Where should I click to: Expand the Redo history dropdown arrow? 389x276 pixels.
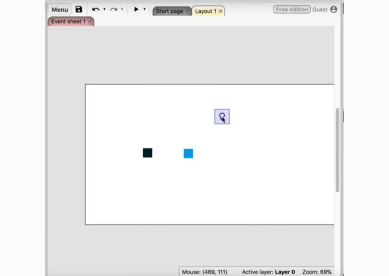tap(122, 9)
